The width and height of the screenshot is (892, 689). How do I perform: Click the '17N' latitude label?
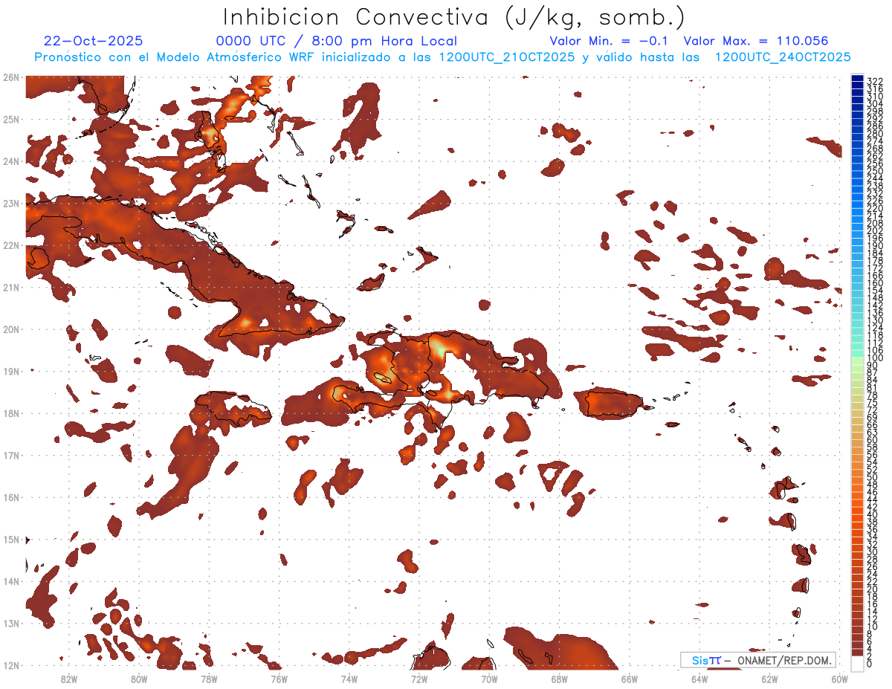coord(11,455)
